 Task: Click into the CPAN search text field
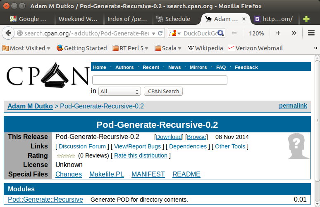click(160, 80)
